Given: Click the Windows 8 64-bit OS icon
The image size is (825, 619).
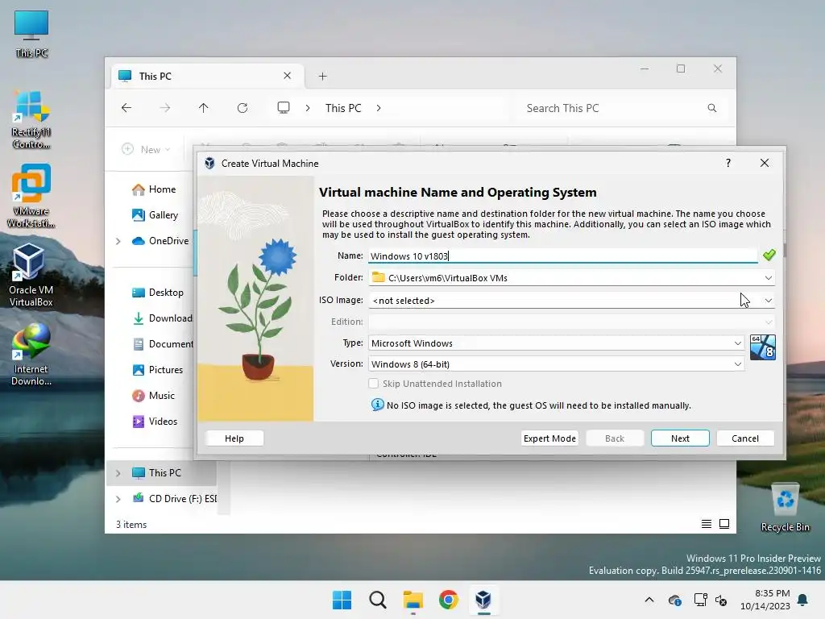Looking at the screenshot, I should tap(762, 347).
